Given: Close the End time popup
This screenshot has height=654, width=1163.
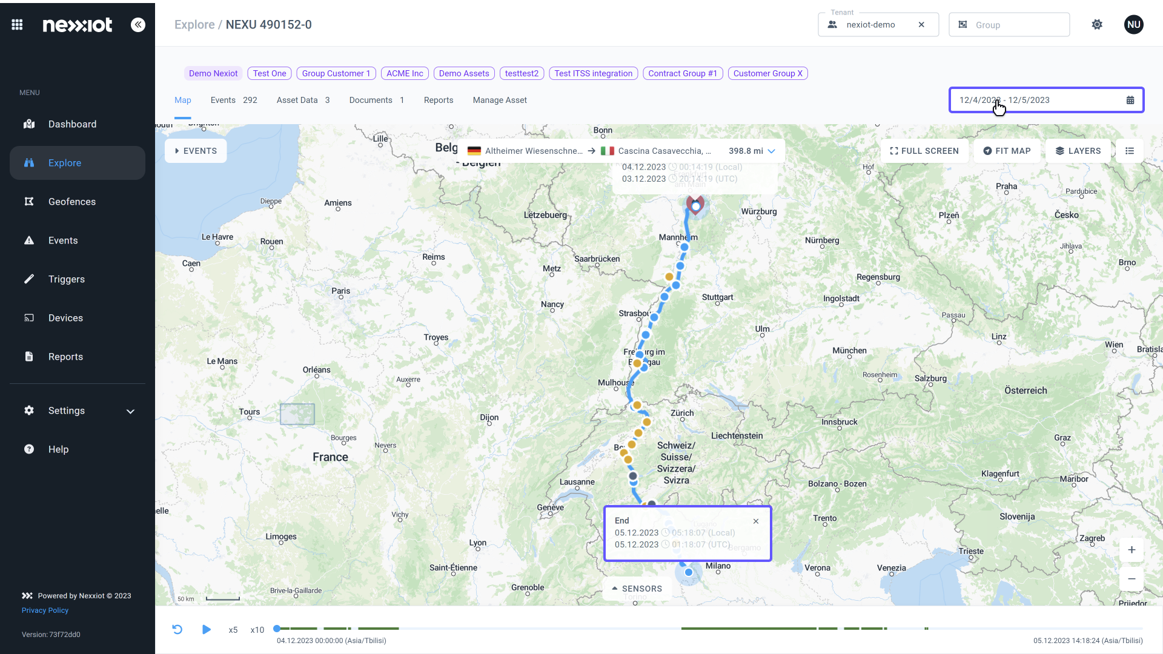Looking at the screenshot, I should [x=756, y=521].
